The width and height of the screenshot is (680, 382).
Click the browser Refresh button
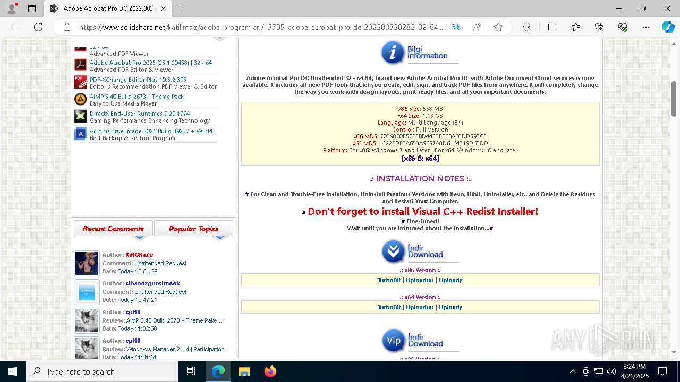point(38,27)
